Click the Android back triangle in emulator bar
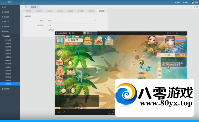 pos(59,112)
